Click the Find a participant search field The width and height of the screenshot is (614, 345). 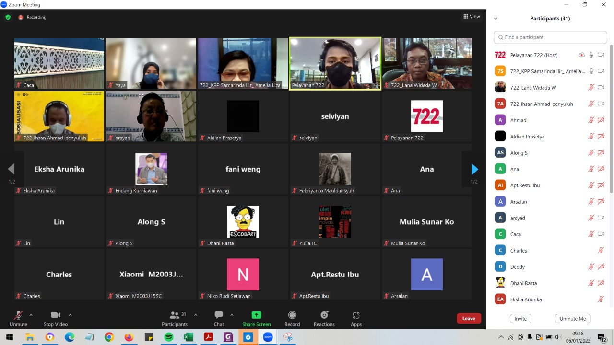(x=550, y=37)
